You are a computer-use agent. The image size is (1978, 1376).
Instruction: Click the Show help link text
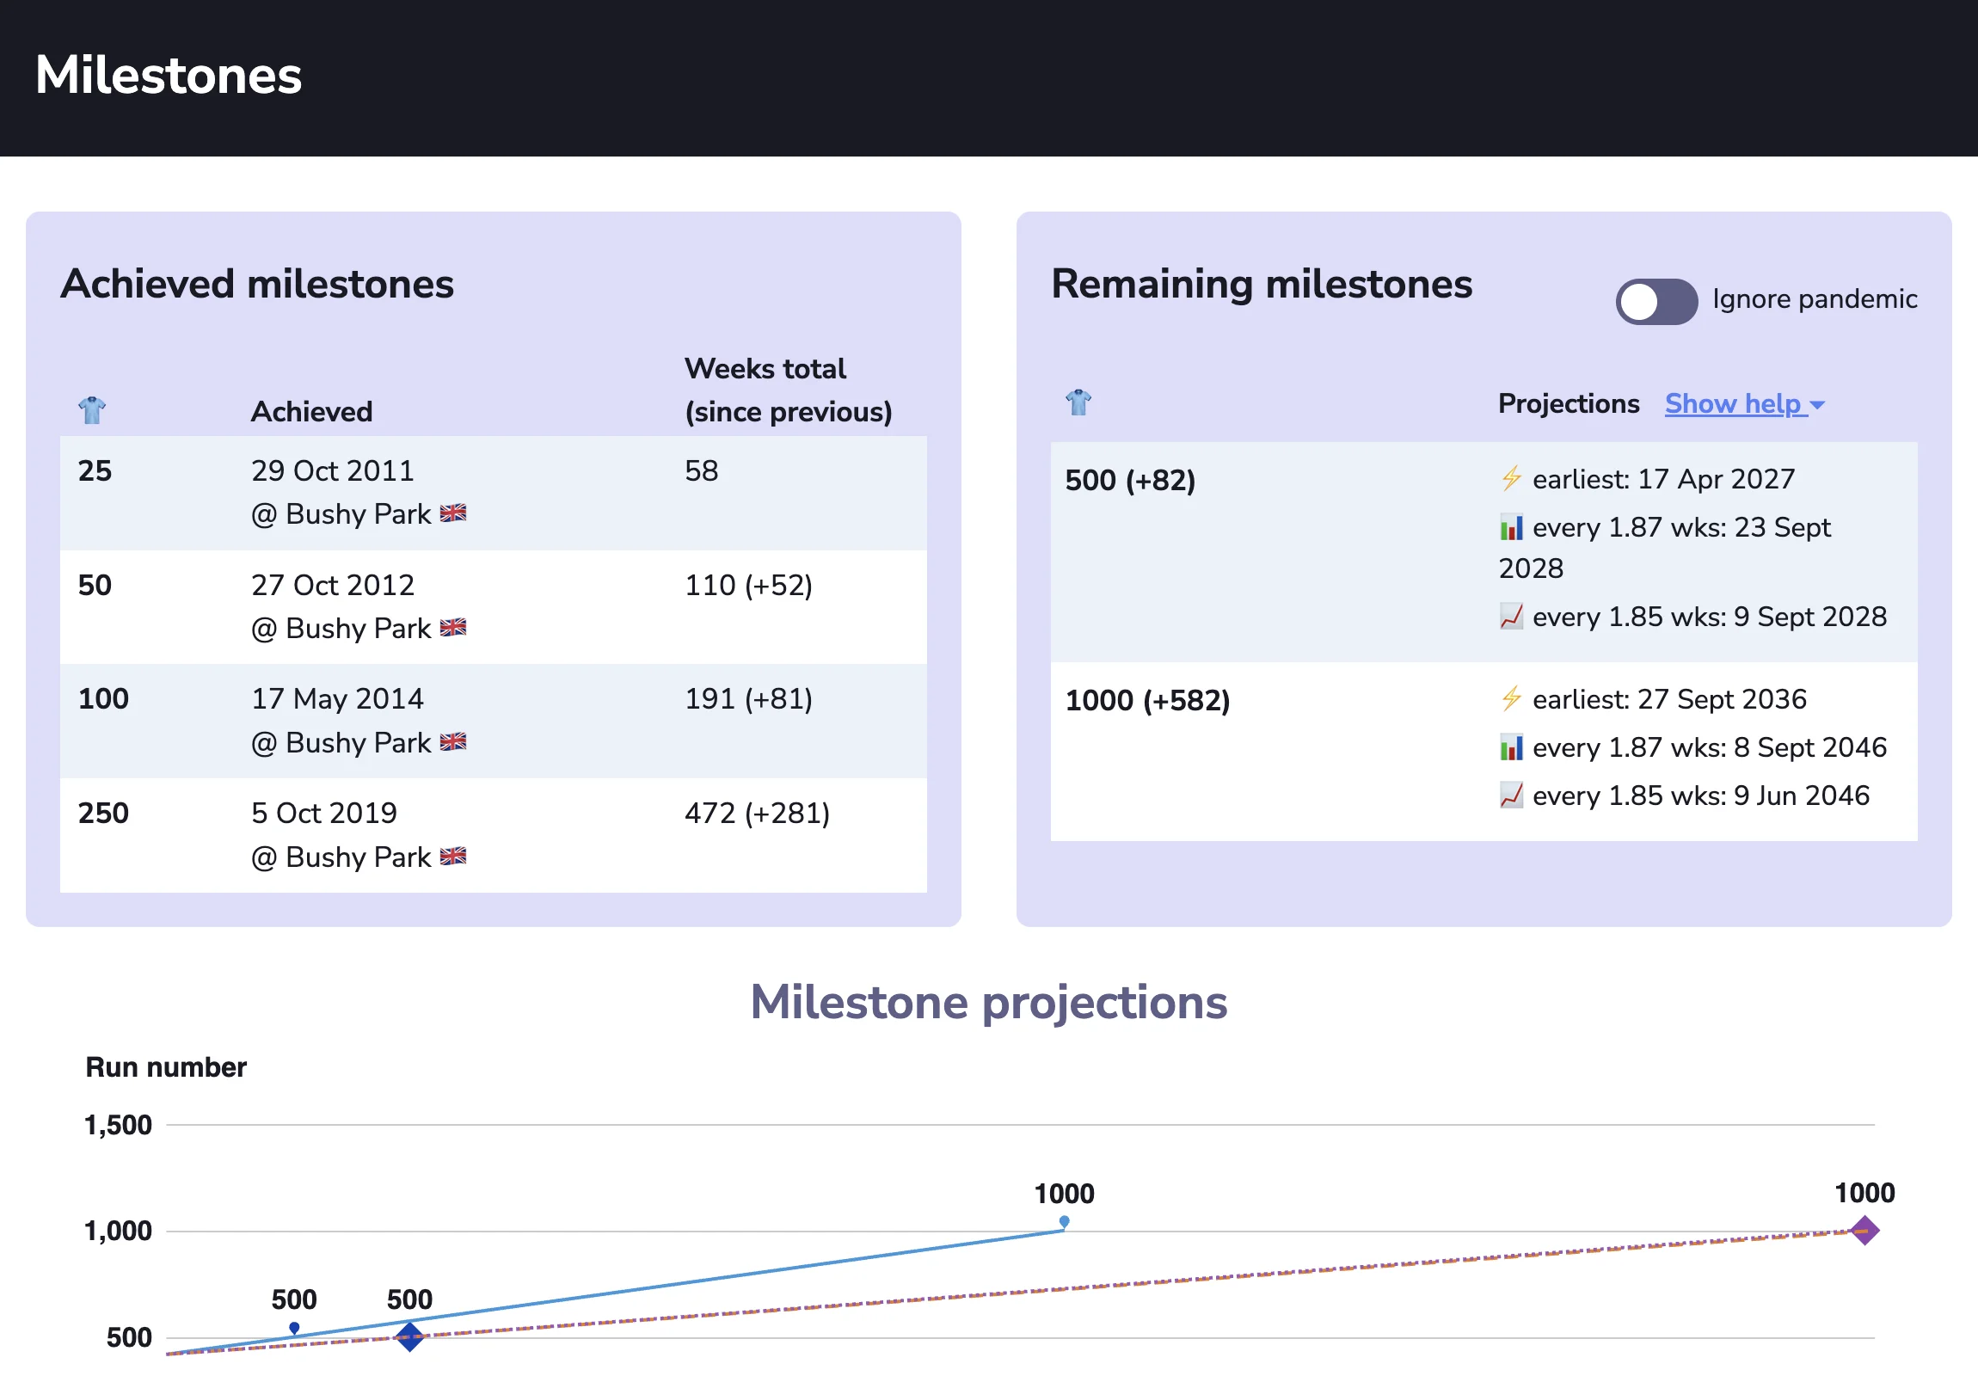(1732, 403)
